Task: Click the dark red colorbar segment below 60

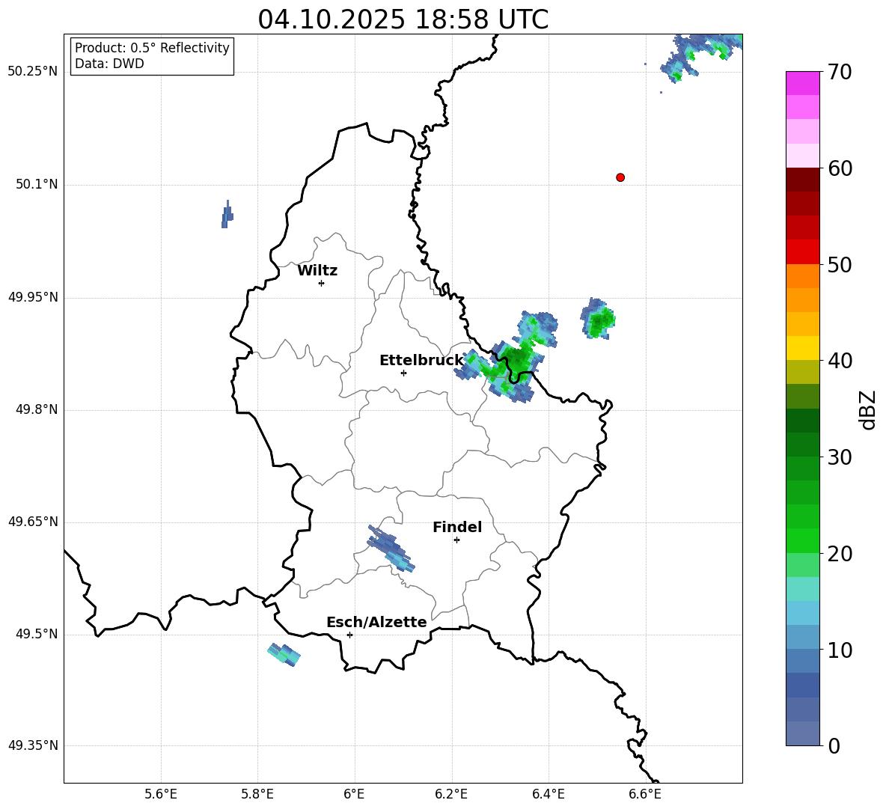Action: 802,180
